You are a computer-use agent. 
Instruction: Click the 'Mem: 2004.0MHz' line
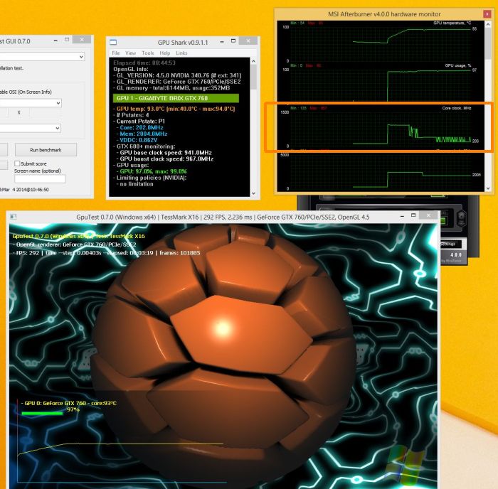click(x=143, y=134)
